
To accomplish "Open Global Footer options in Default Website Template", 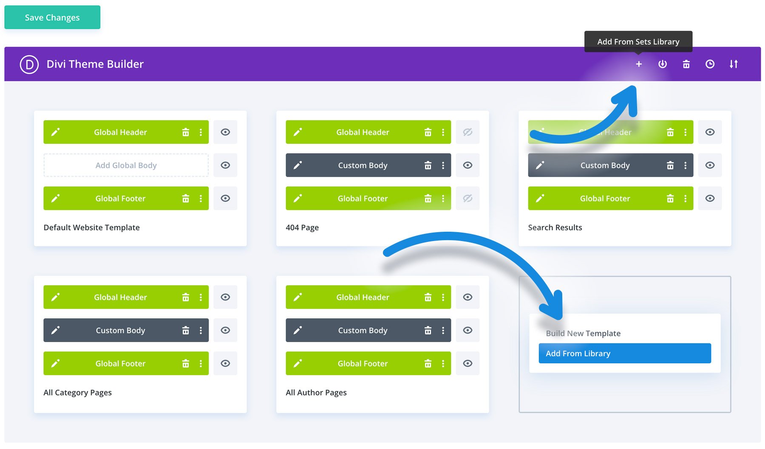I will coord(201,198).
